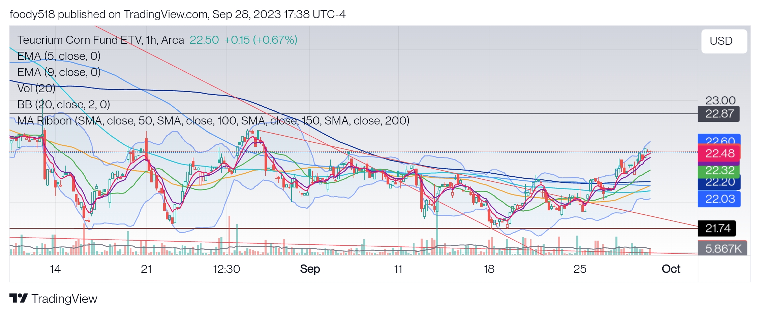Click the Oct month label on time axis

[671, 269]
